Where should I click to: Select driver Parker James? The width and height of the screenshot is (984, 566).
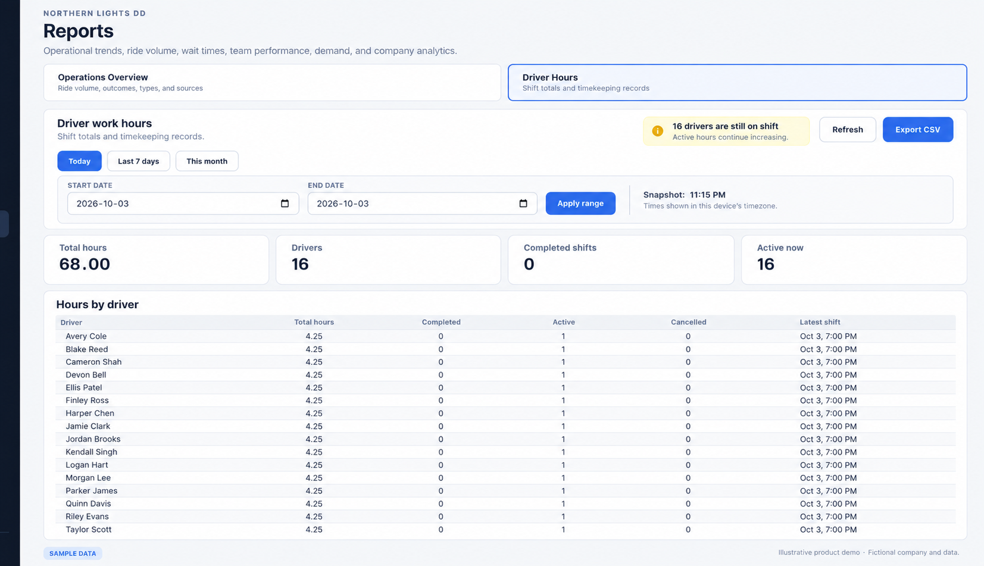505,491
